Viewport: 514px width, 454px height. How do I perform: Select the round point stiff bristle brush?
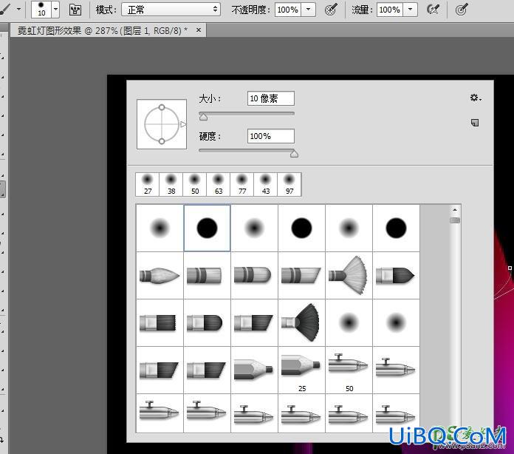[x=160, y=275]
